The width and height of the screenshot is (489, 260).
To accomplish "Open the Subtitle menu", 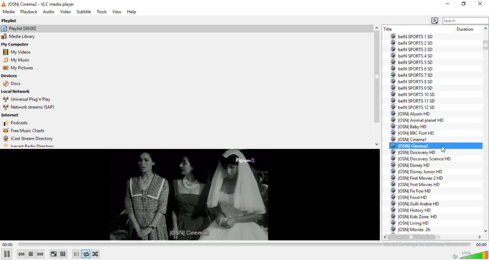I will click(x=84, y=12).
